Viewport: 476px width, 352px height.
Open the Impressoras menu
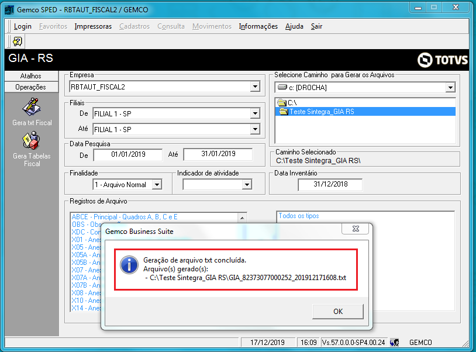click(93, 26)
